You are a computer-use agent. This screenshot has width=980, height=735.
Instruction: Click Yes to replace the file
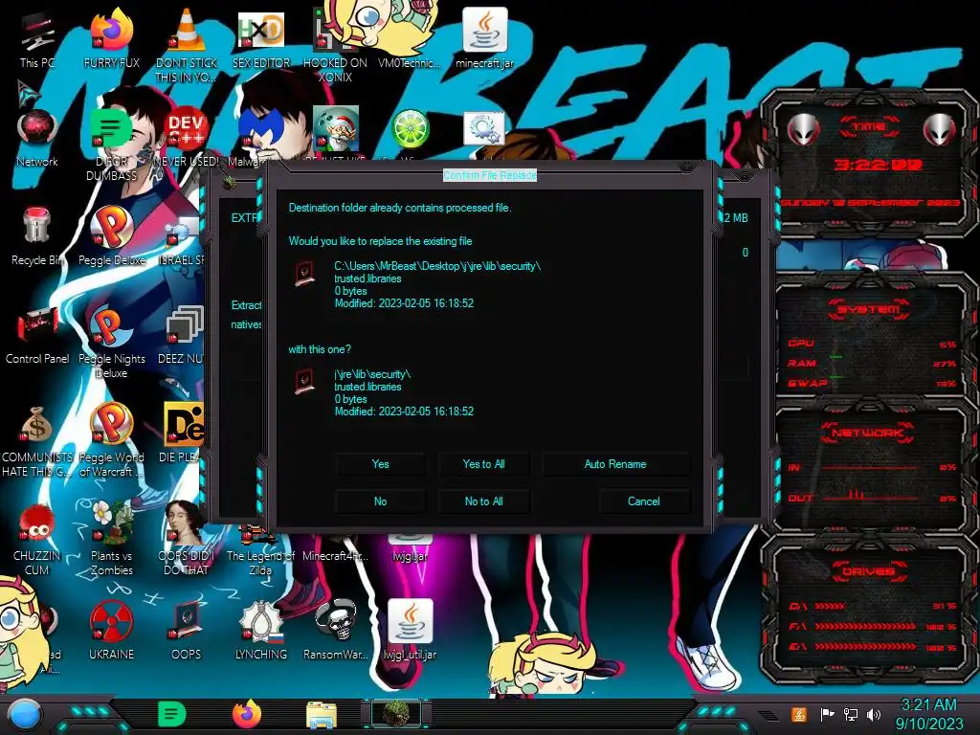(x=380, y=464)
